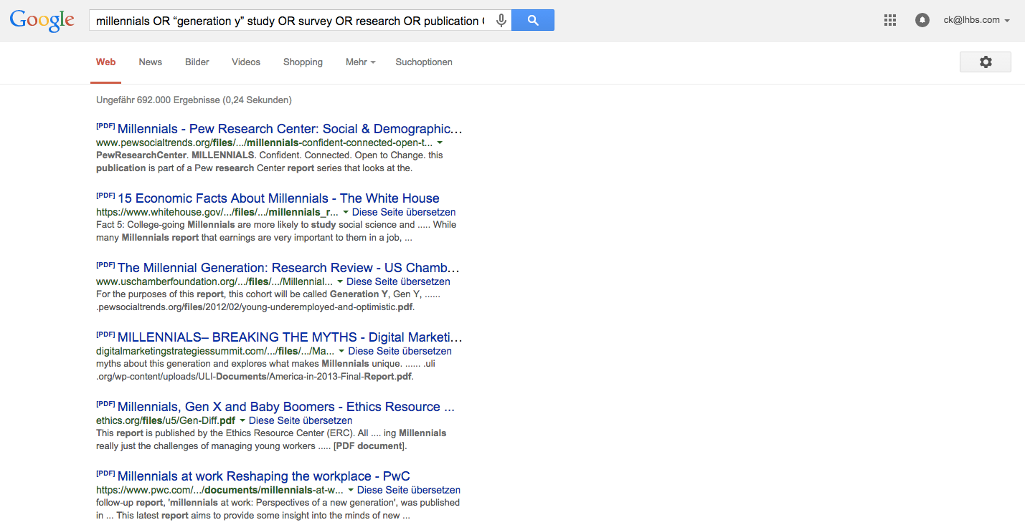
Task: Expand arrow beside pwc.com URL
Action: (x=351, y=491)
